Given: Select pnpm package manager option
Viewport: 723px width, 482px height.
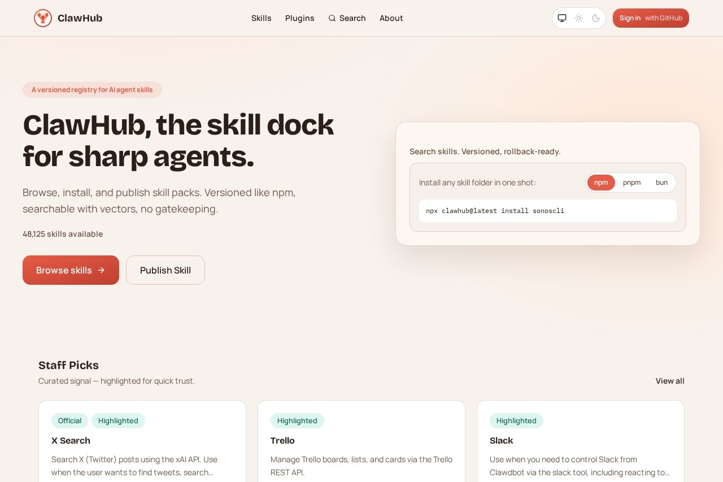Looking at the screenshot, I should tap(631, 183).
